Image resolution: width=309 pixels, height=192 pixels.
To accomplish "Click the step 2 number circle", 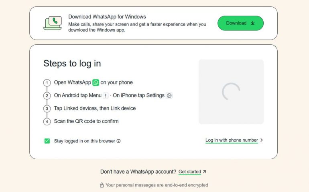I will pyautogui.click(x=47, y=96).
